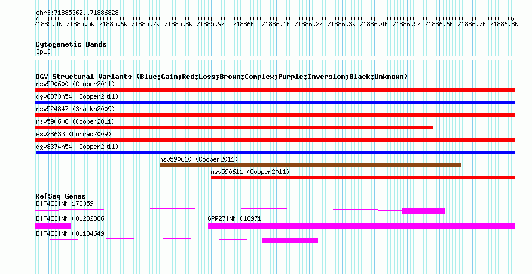The image size is (532, 274).
Task: Click the 3p13 cytogenetic band bar
Action: 275,58
